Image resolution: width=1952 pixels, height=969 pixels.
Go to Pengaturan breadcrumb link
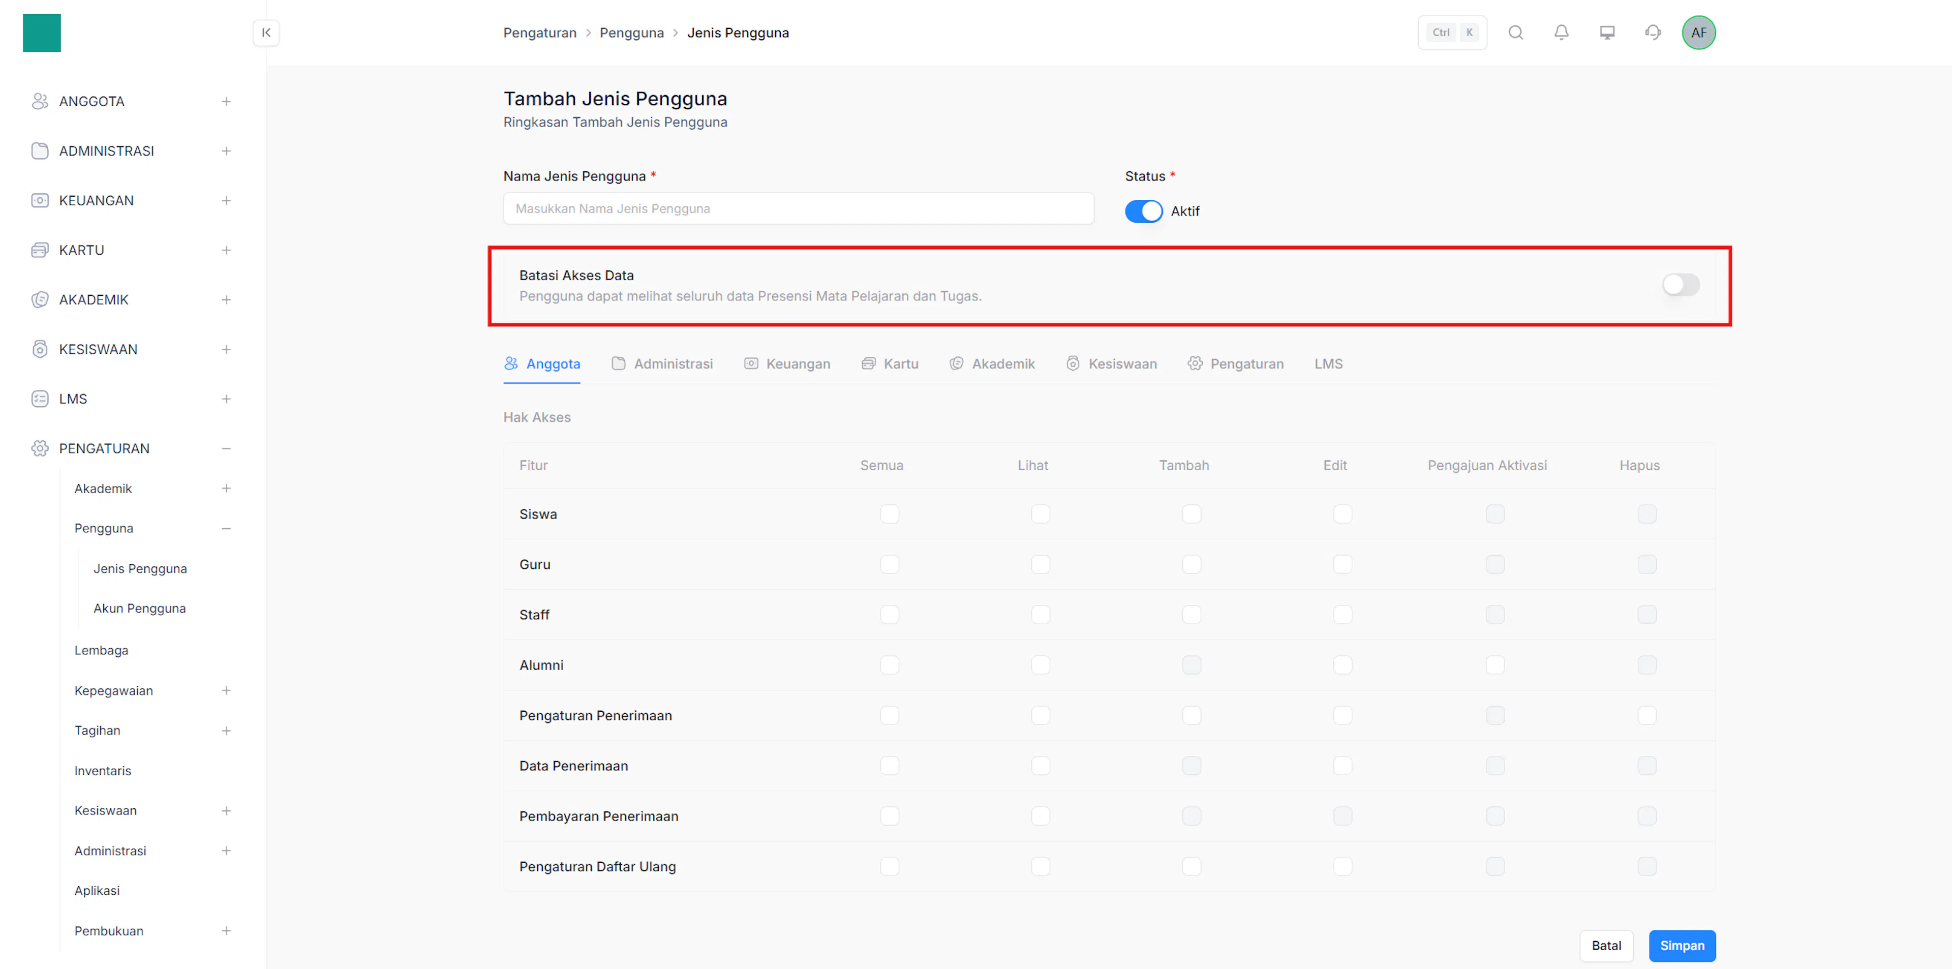coord(539,33)
